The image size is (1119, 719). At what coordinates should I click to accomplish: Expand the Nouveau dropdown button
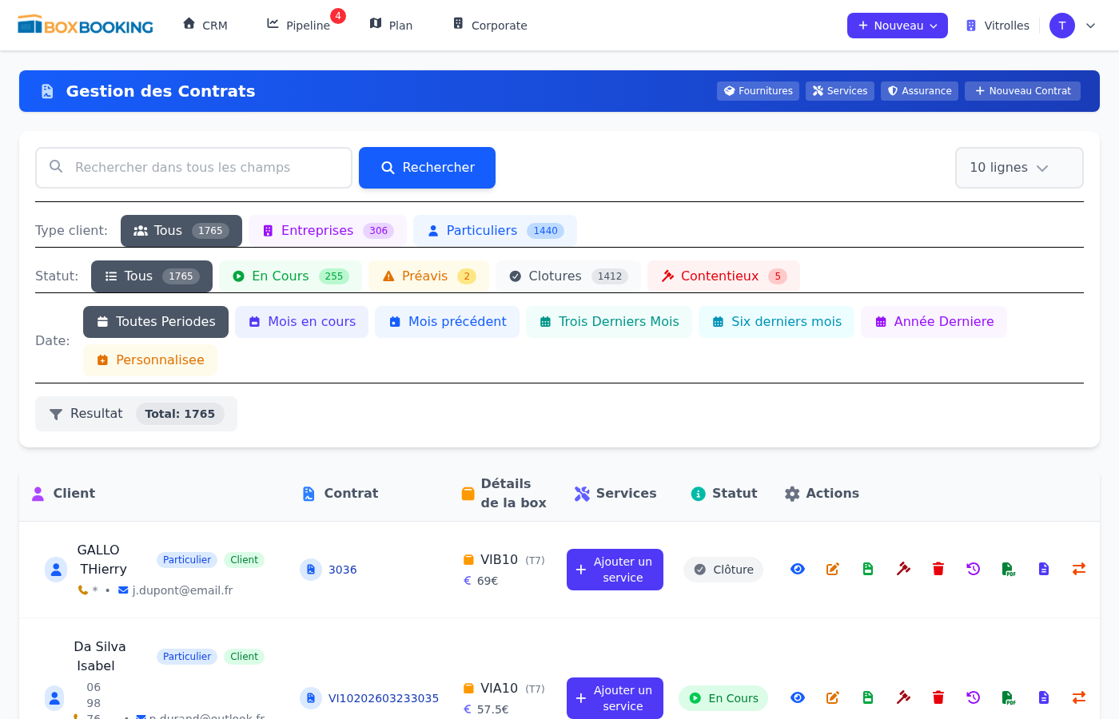click(897, 26)
